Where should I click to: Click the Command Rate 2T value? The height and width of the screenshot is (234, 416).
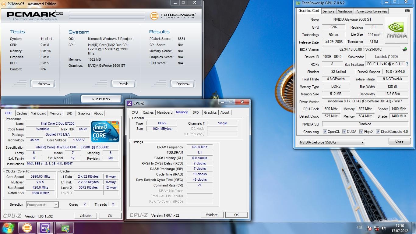(199, 185)
